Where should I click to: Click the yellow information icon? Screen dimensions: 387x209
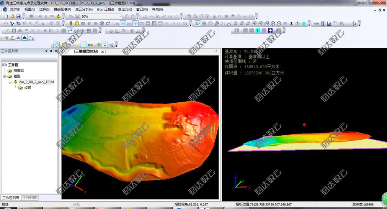click(x=77, y=23)
